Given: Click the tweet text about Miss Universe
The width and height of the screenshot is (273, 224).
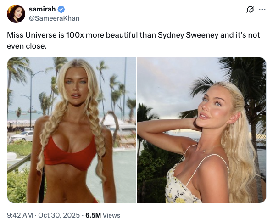Looking at the screenshot, I should pos(134,40).
